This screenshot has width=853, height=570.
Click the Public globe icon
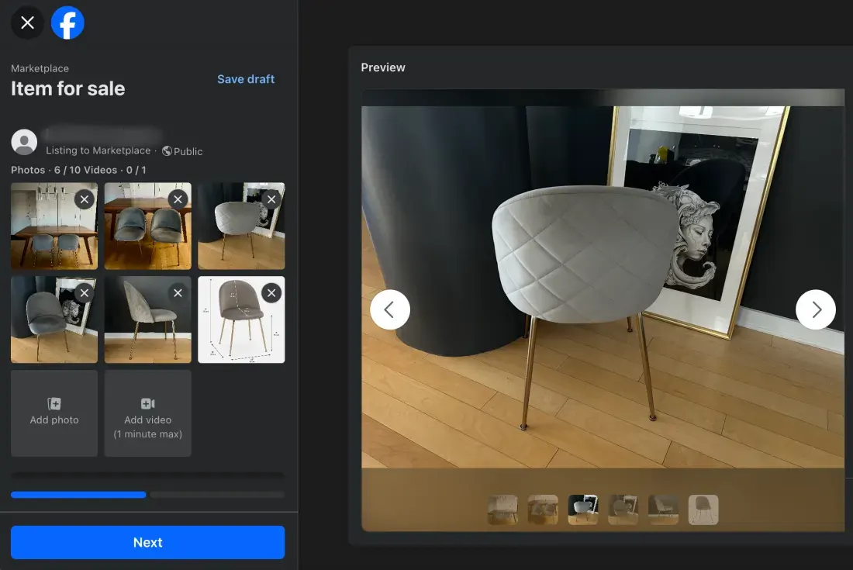tap(167, 151)
